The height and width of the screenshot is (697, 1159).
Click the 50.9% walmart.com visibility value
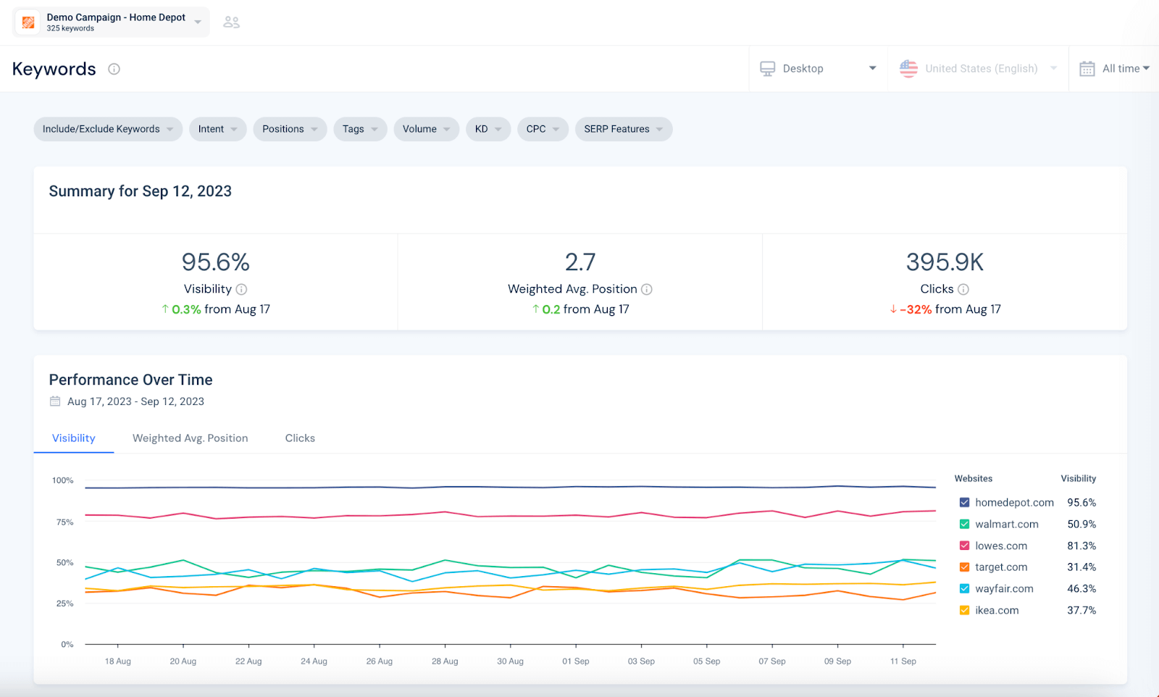coord(1081,524)
